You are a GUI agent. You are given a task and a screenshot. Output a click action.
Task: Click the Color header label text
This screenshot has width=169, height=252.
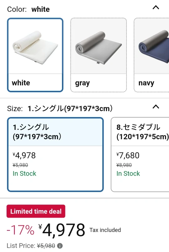(17, 9)
